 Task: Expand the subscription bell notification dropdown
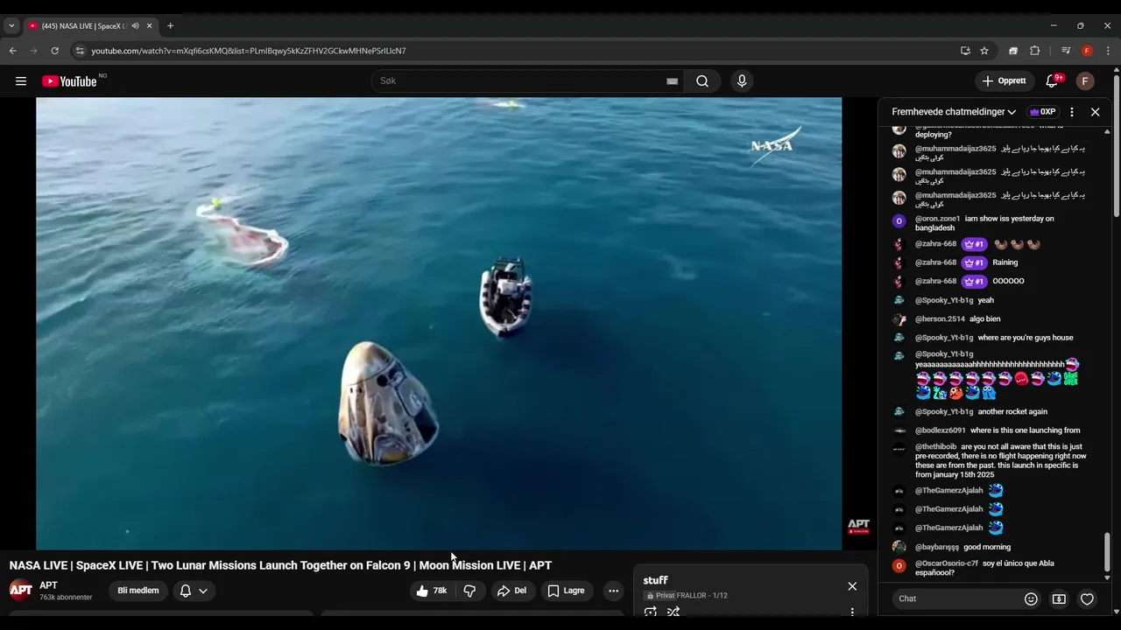194,591
